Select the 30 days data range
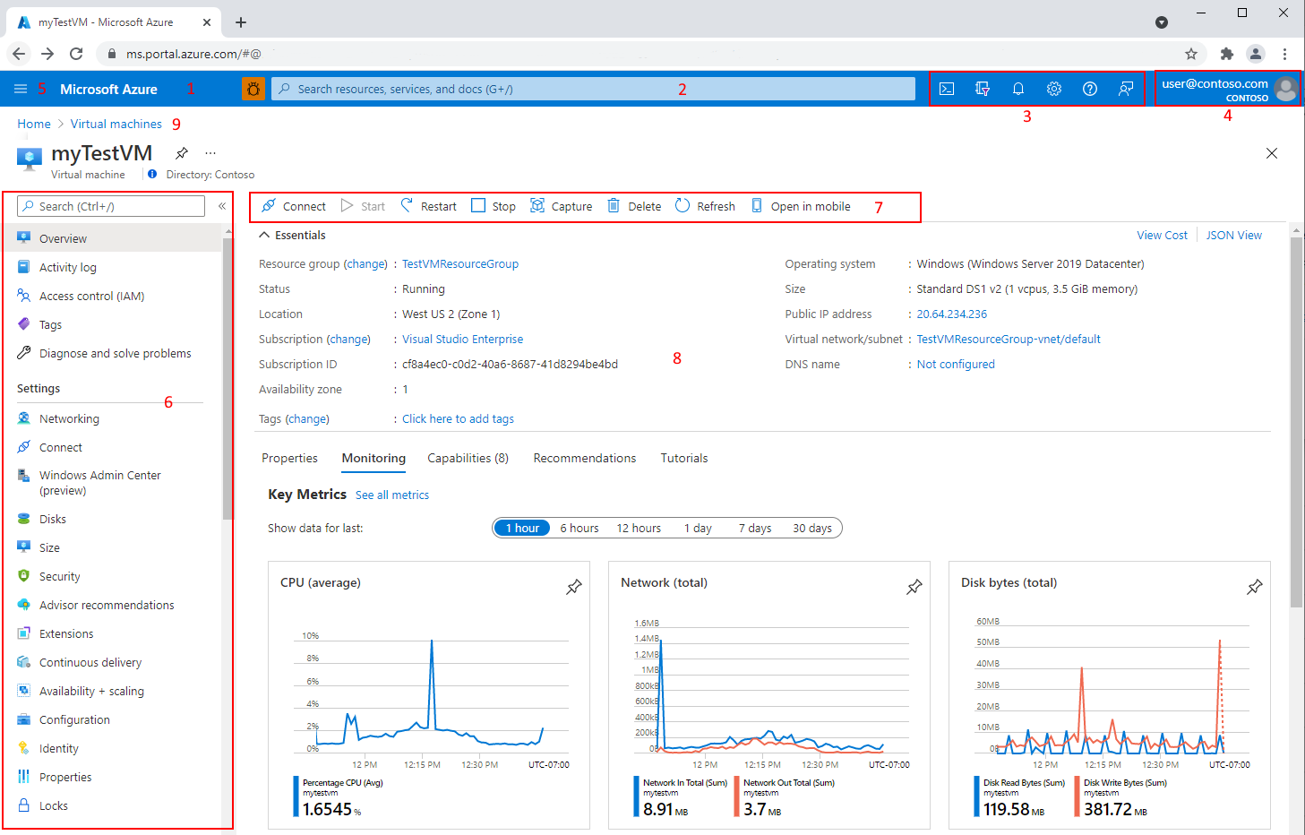 (811, 528)
